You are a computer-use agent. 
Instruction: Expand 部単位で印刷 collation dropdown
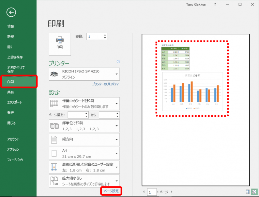tap(84, 126)
